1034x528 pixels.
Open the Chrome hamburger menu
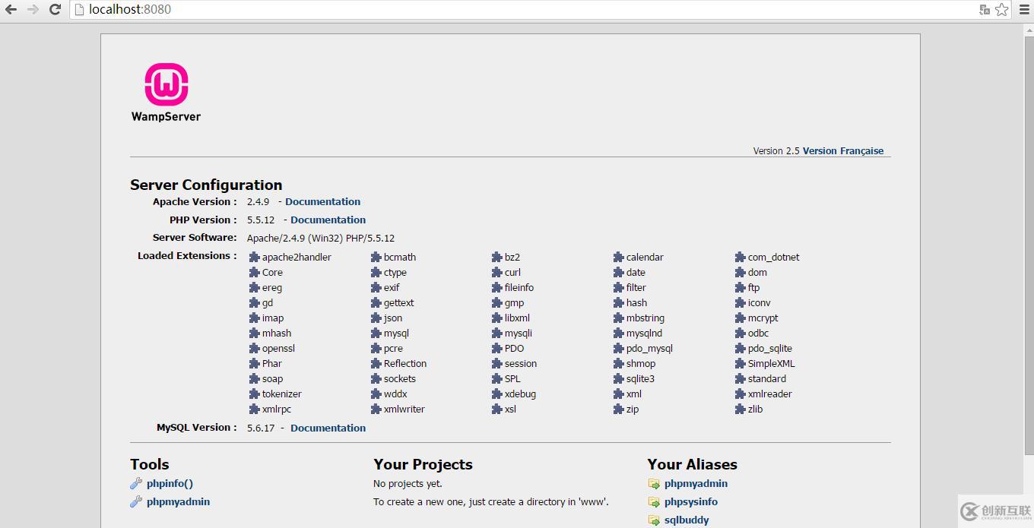click(1024, 10)
